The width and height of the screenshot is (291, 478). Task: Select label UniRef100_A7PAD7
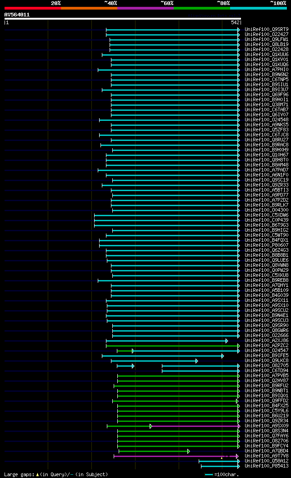[266, 170]
